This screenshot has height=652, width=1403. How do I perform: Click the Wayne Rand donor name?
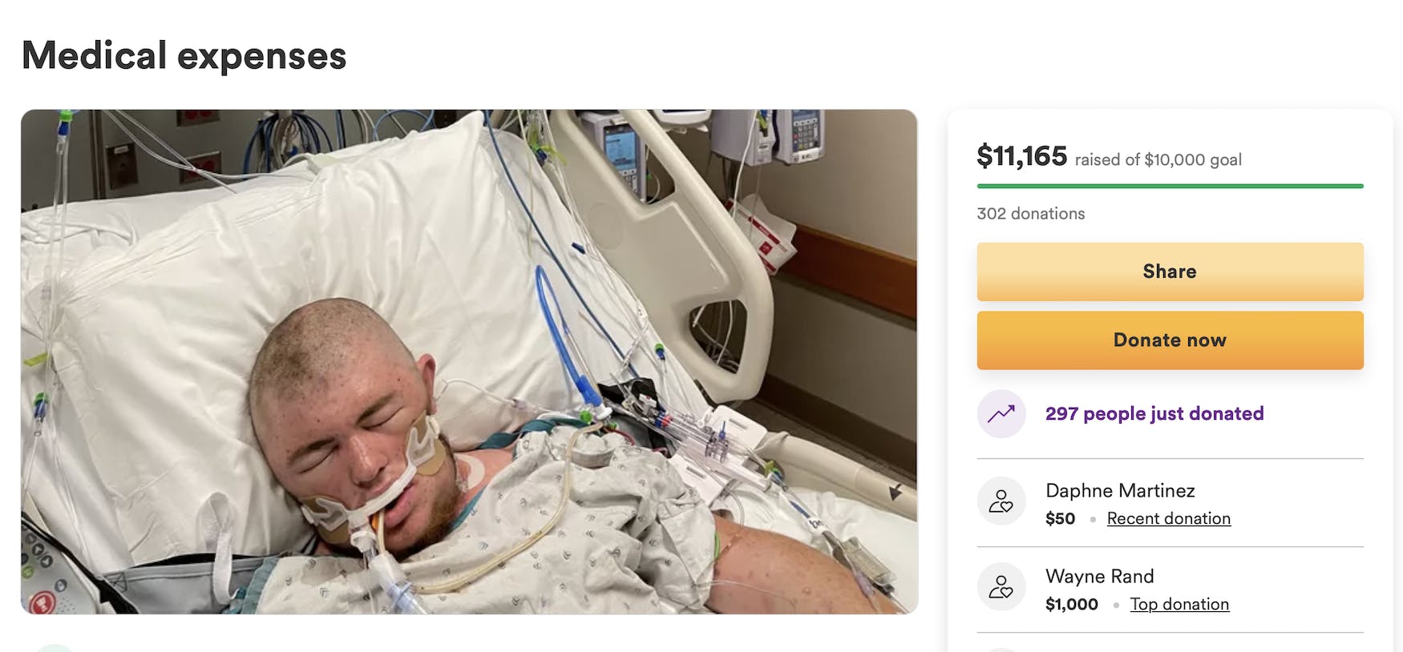pyautogui.click(x=1100, y=576)
